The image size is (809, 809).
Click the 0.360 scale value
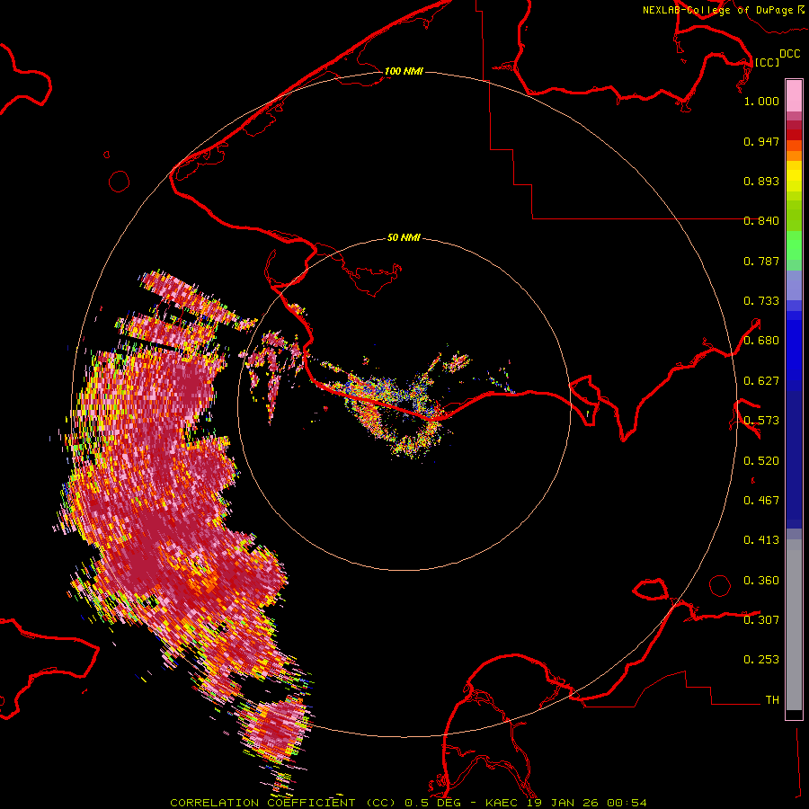point(761,581)
